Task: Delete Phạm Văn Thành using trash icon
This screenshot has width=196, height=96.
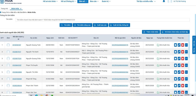Action: click(183, 85)
